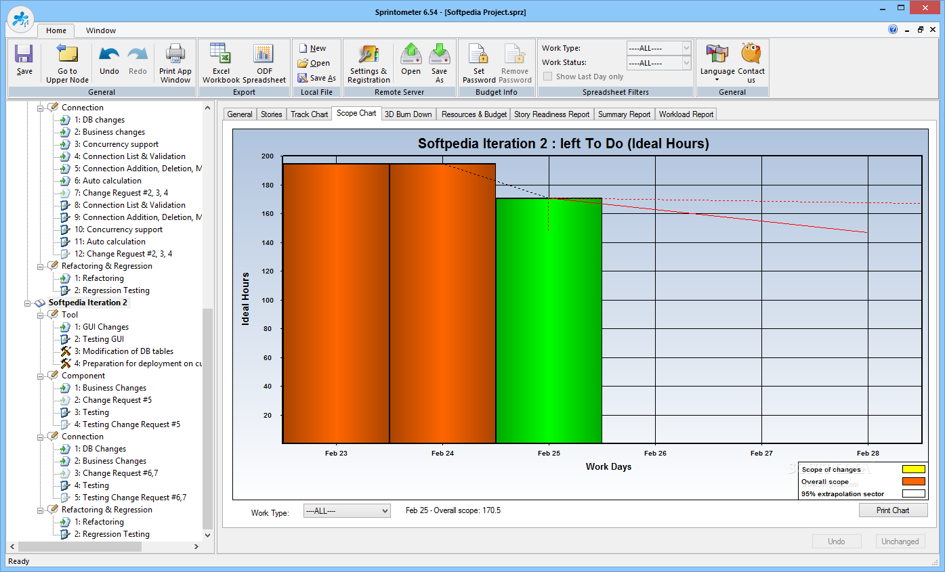This screenshot has width=945, height=572.
Task: Save As a local file
Action: click(317, 78)
